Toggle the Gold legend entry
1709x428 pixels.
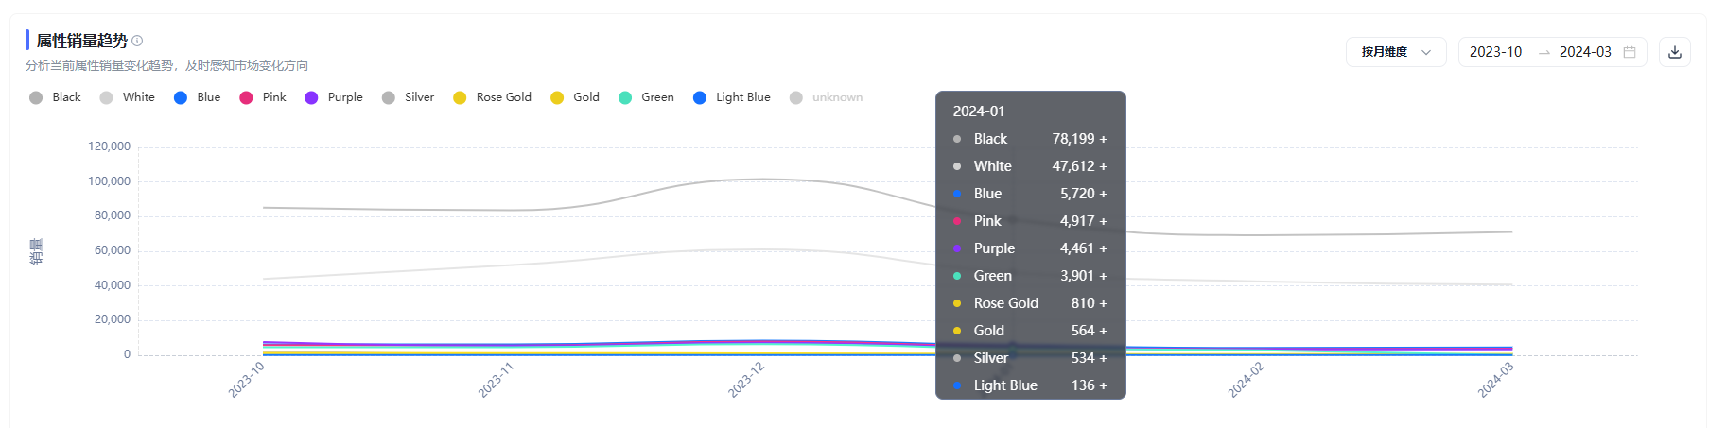pyautogui.click(x=575, y=97)
